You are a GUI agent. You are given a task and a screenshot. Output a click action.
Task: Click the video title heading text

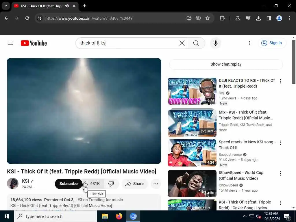pyautogui.click(x=82, y=171)
